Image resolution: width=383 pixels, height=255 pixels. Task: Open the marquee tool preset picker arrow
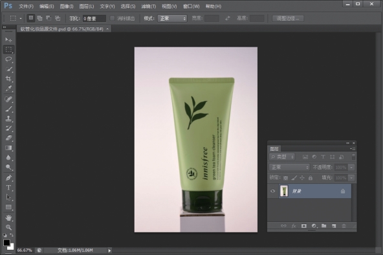click(x=21, y=18)
